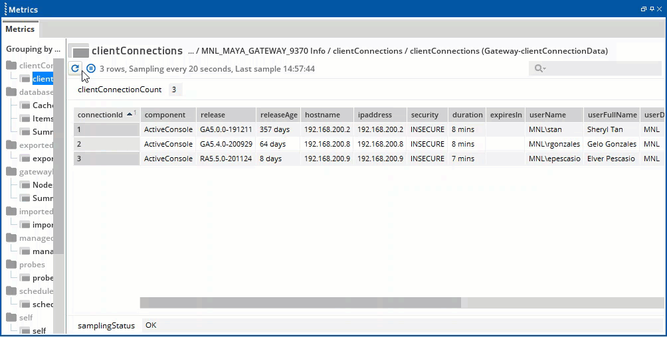Image resolution: width=667 pixels, height=337 pixels.
Task: Click the vertical scrollbar of the tree panel
Action: (x=58, y=156)
